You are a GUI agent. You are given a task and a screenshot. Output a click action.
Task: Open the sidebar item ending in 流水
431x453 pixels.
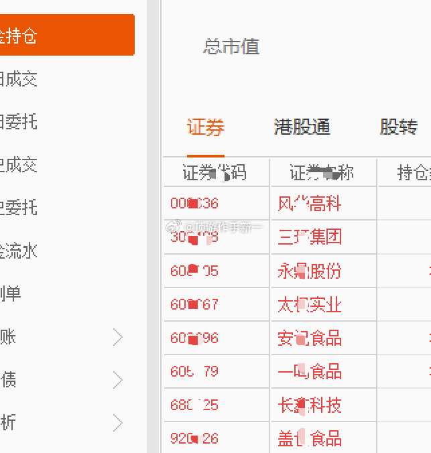19,251
